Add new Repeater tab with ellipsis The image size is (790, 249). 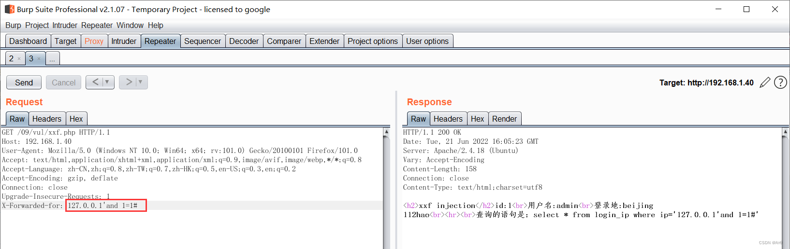[x=52, y=59]
